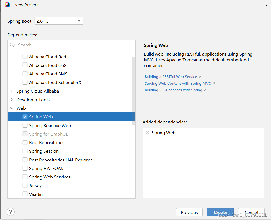The width and height of the screenshot is (271, 220).
Task: Select the Developer Tools label
Action: 33,100
